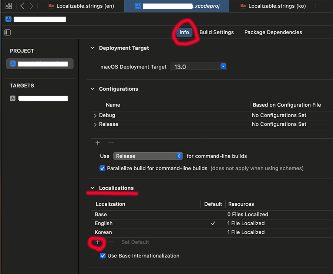Screen dimensions: 333x274
Task: Go back with the left navigation arrow
Action: (x=22, y=6)
